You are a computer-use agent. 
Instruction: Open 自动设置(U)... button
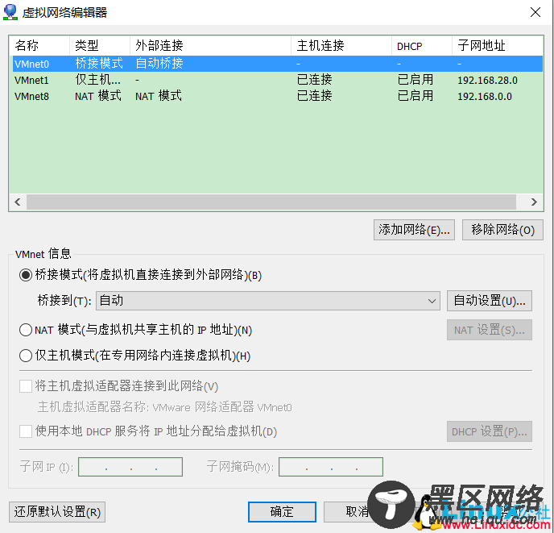point(490,301)
